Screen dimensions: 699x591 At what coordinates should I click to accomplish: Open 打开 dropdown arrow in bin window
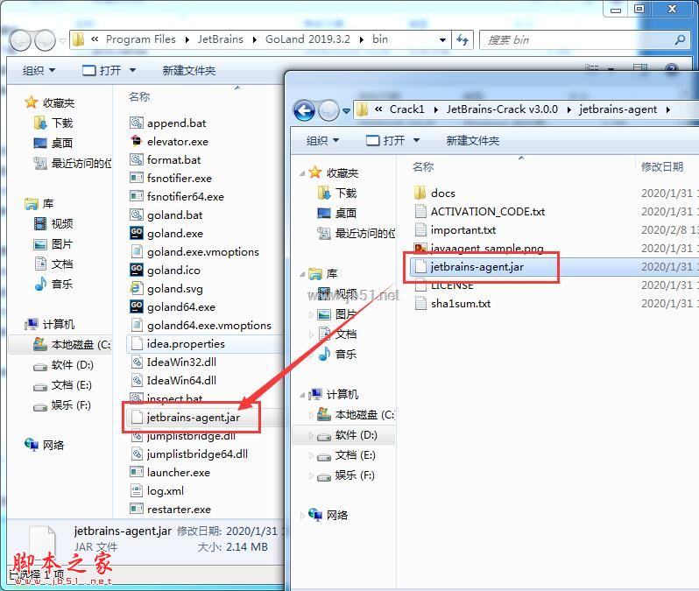tap(132, 70)
